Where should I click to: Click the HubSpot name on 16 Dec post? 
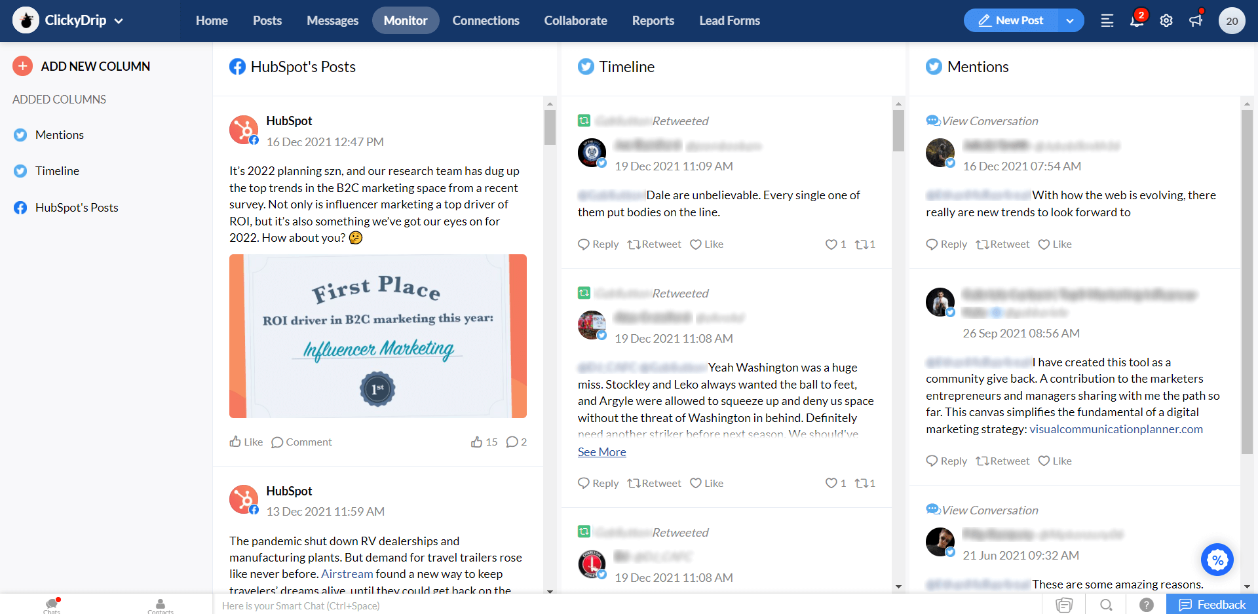click(x=289, y=121)
